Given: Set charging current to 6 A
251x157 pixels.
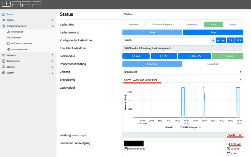Looking at the screenshot, I should [230, 40].
